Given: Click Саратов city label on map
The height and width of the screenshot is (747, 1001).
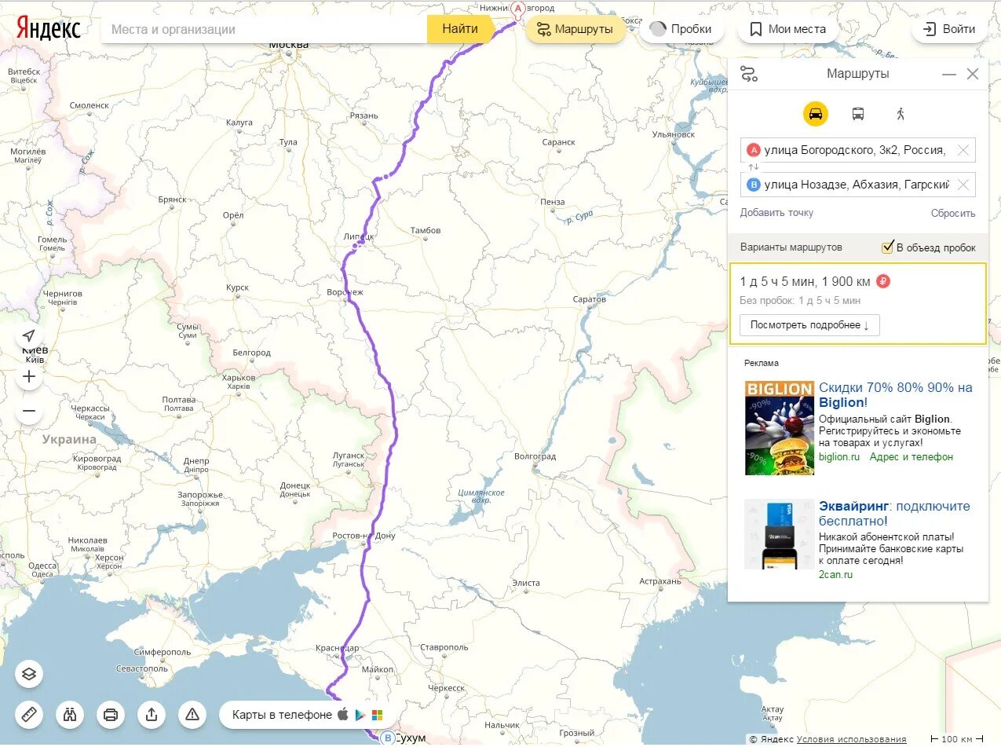Looking at the screenshot, I should 590,299.
